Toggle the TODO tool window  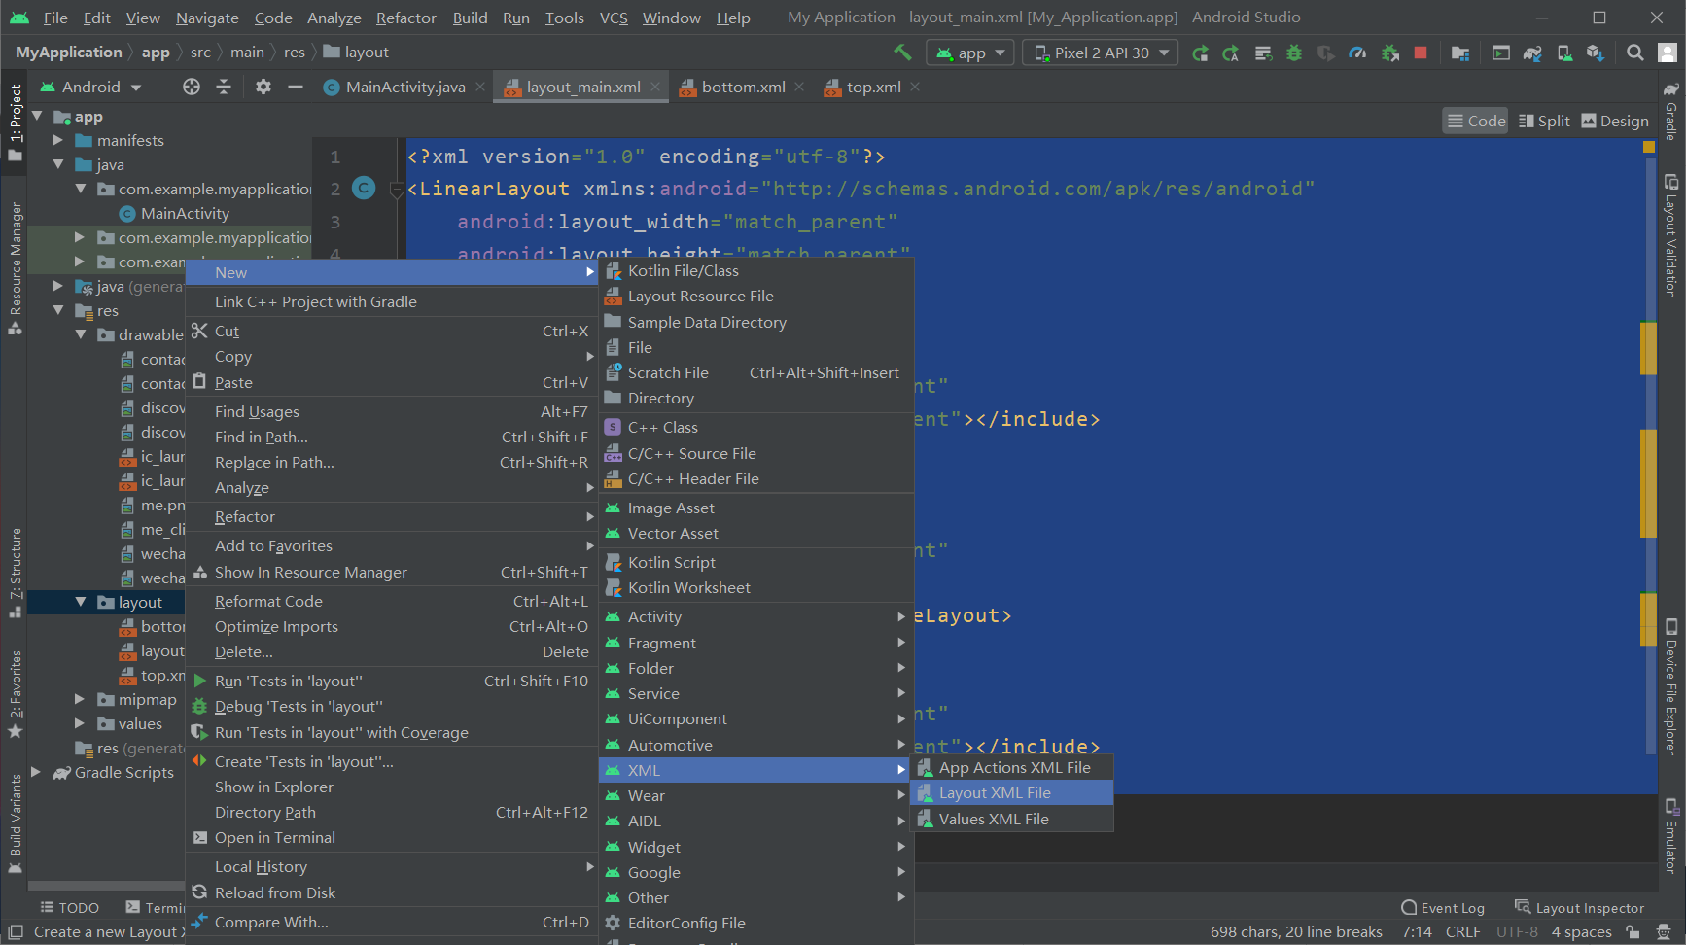coord(69,907)
